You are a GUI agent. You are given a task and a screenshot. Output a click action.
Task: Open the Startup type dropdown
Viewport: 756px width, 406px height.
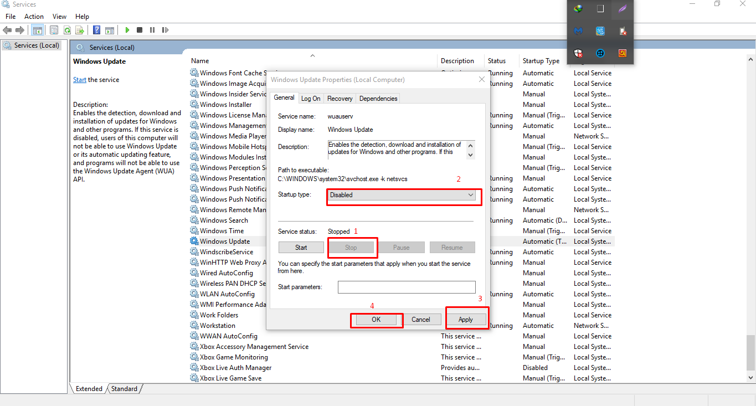402,195
